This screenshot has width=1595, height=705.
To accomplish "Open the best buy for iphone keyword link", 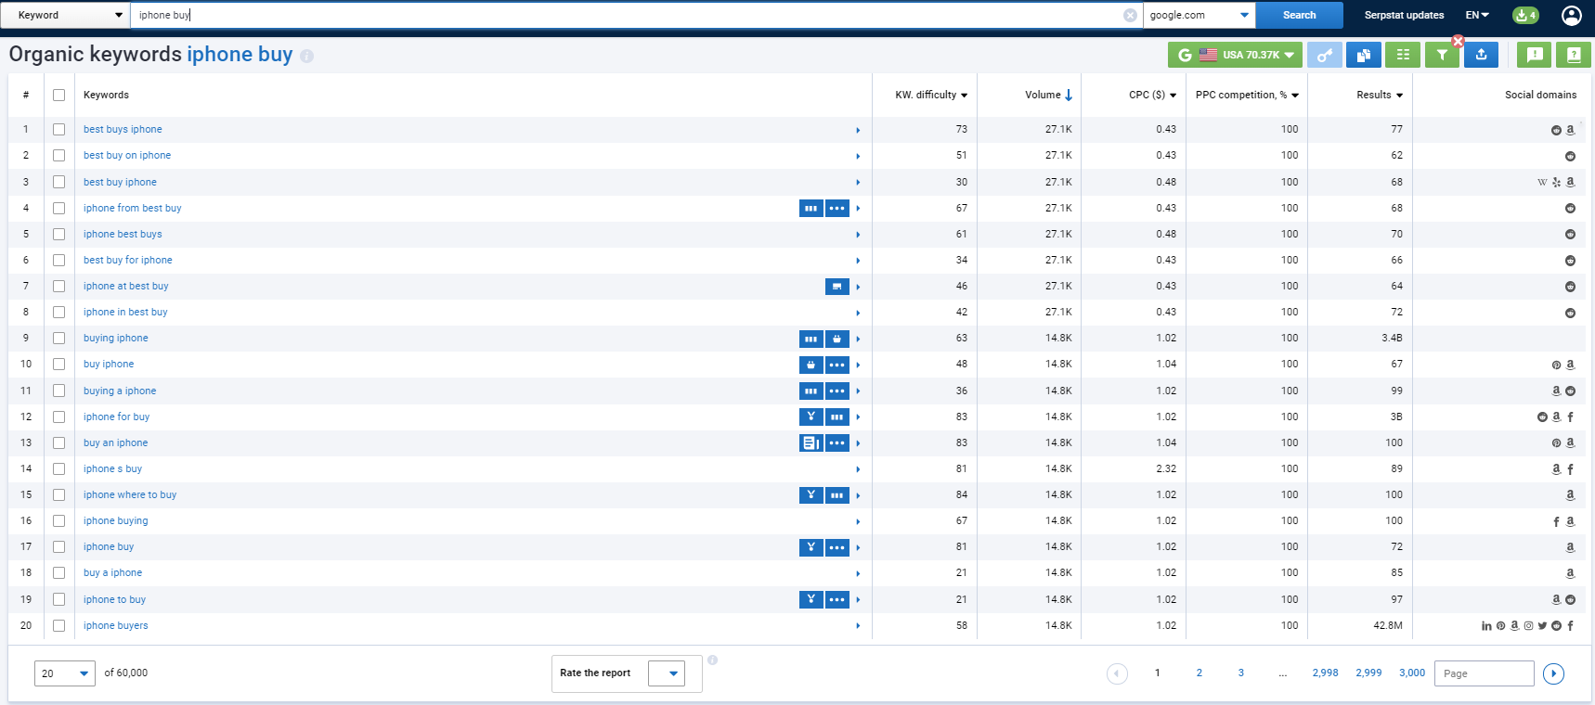I will (128, 261).
